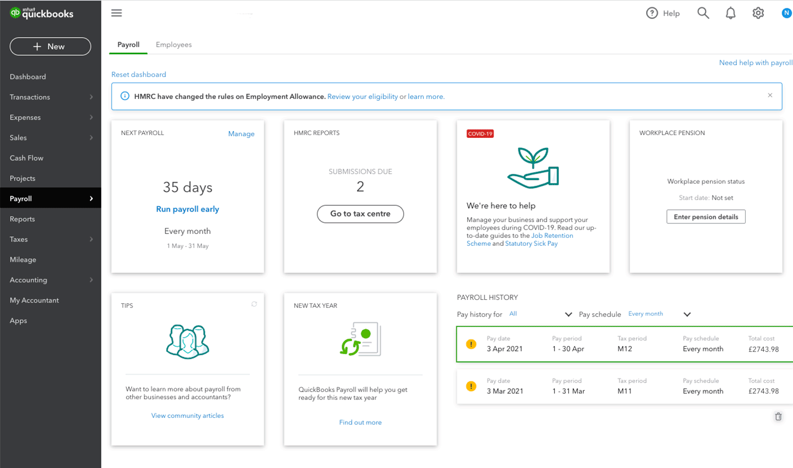Click the QuickBooks logo
This screenshot has height=468, width=793.
41,13
